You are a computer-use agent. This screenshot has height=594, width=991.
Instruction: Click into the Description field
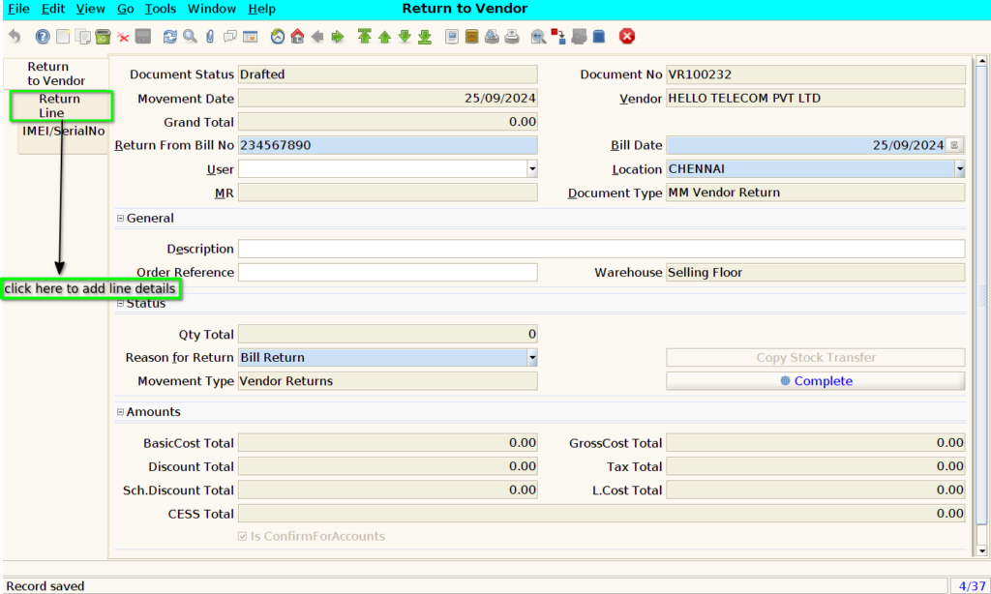601,249
